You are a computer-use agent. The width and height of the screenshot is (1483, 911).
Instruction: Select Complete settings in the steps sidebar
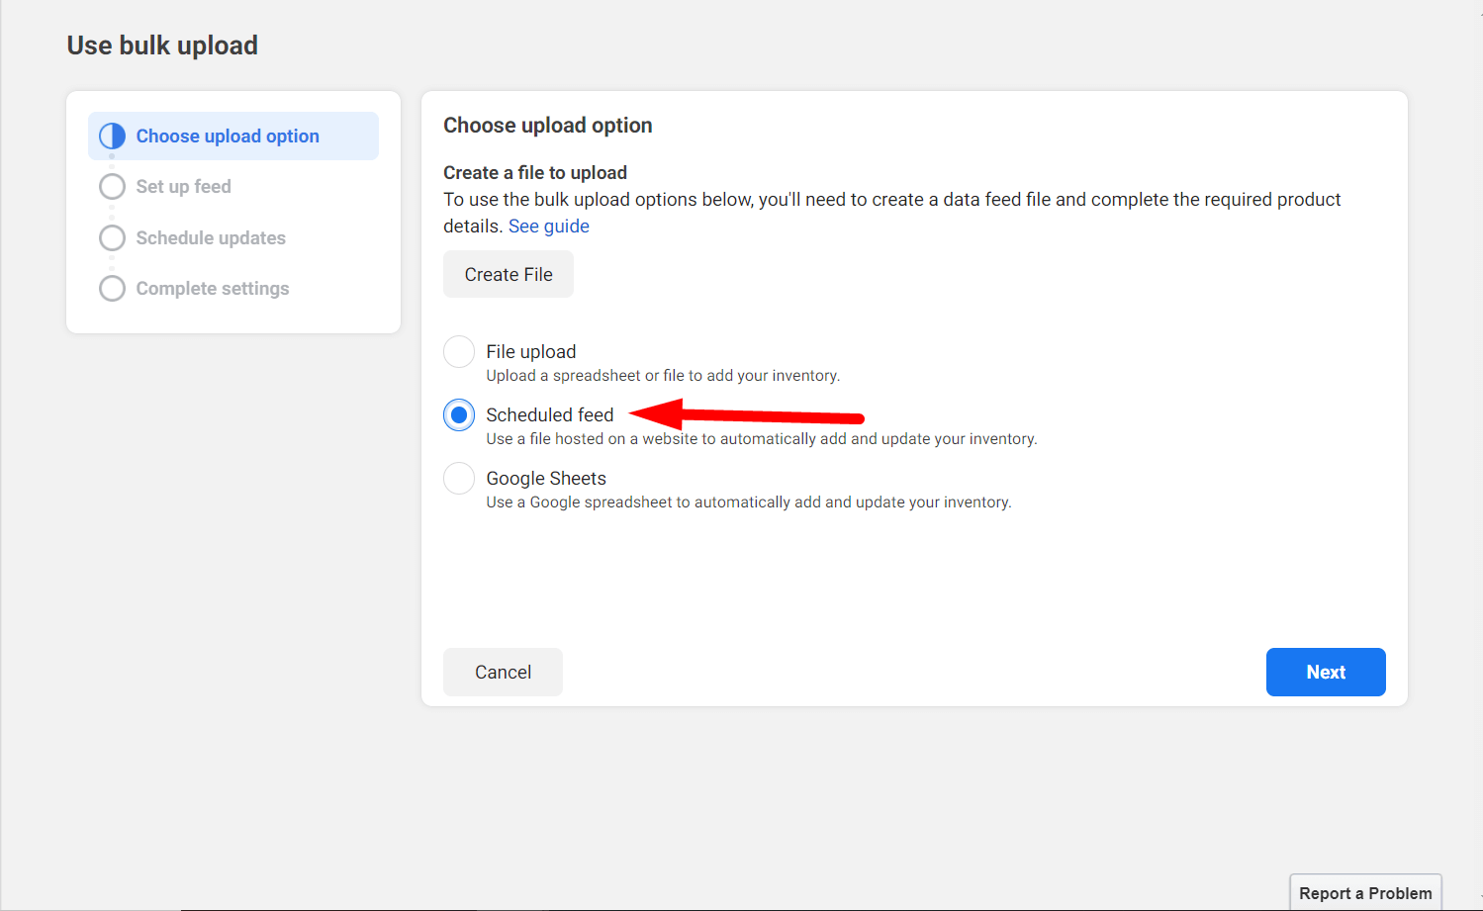213,288
